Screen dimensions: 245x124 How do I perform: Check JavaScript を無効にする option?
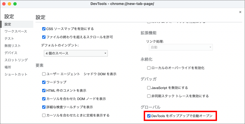coord(149,88)
